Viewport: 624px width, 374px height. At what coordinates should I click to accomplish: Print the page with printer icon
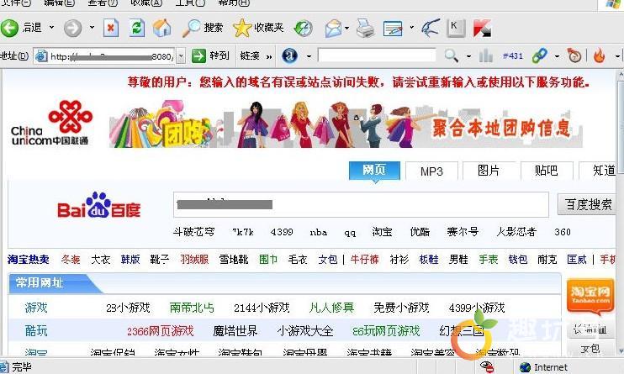point(365,29)
